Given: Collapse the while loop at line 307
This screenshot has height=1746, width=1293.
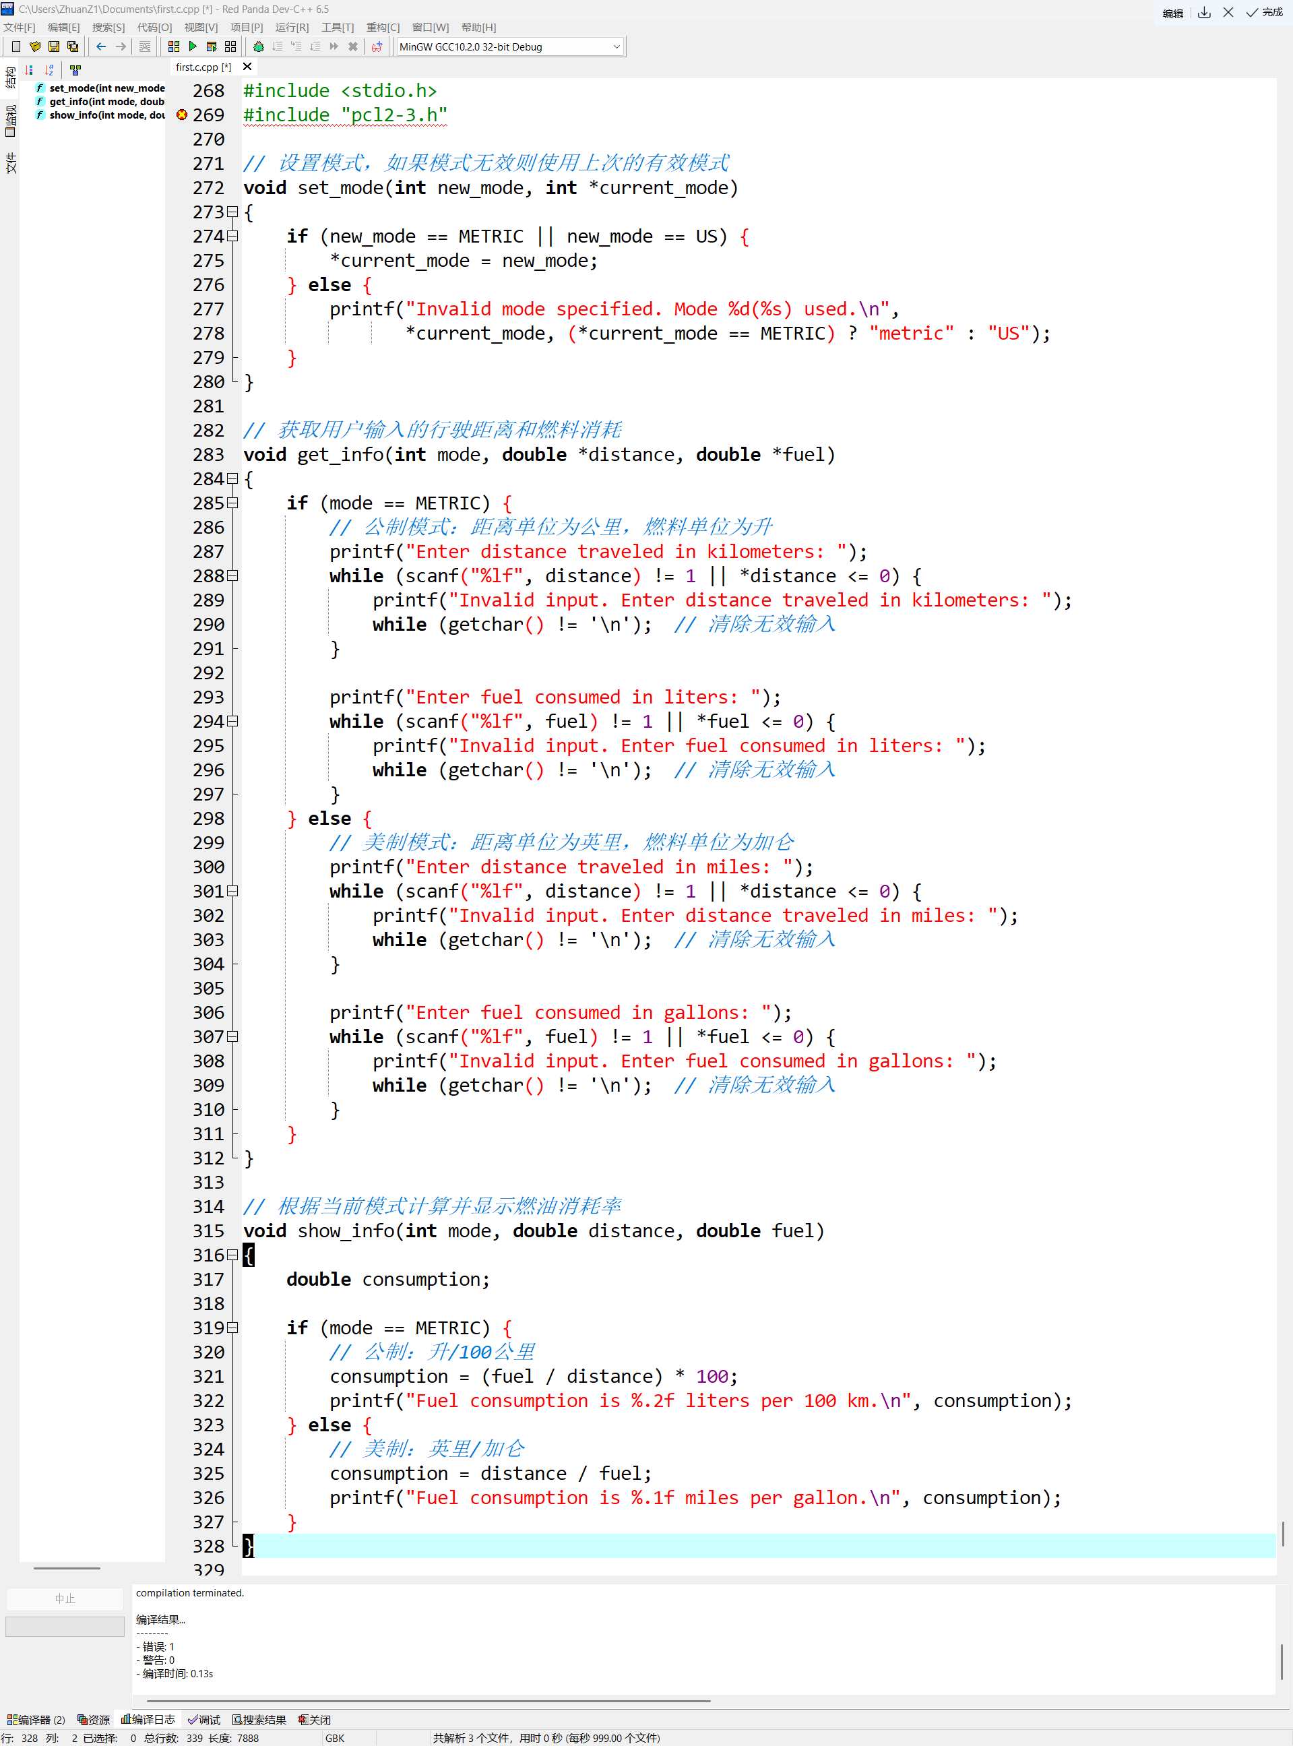Looking at the screenshot, I should [232, 1037].
